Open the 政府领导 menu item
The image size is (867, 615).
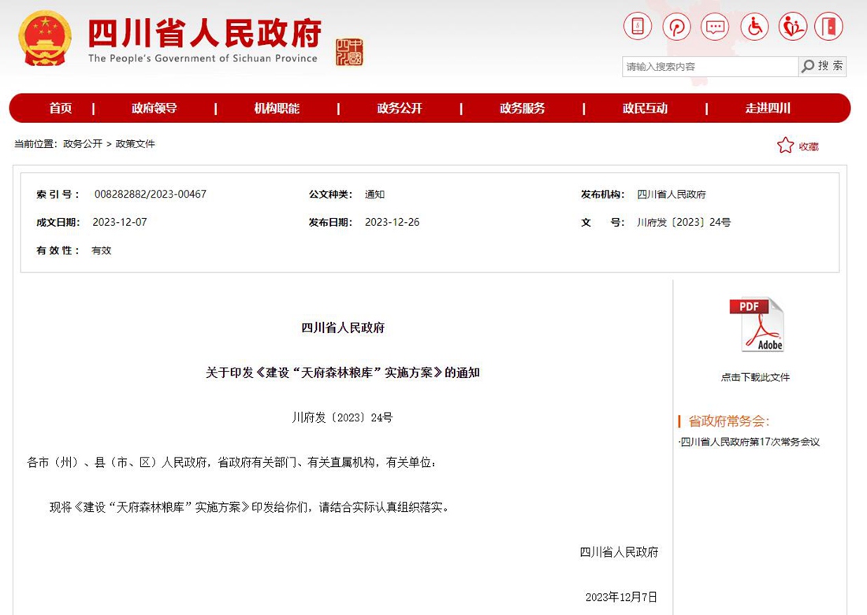[154, 109]
